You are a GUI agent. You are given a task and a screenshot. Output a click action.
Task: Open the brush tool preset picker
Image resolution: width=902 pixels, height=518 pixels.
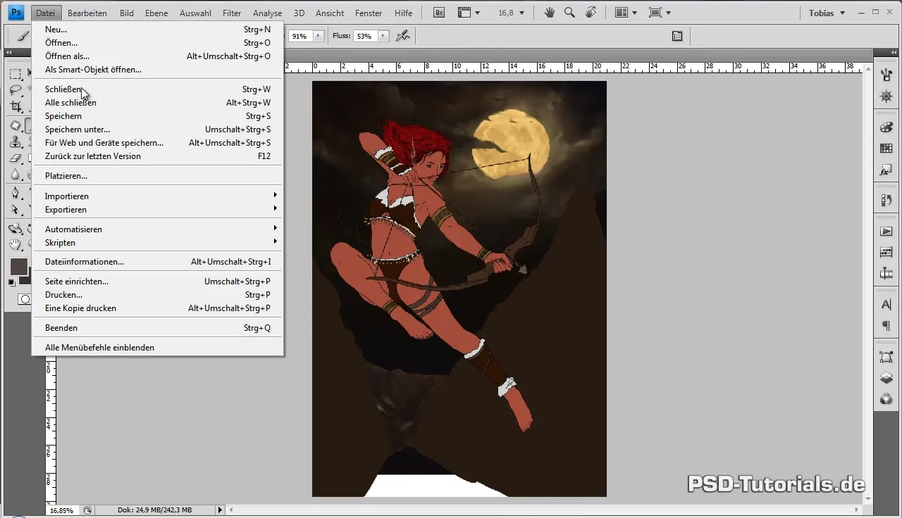coord(23,36)
